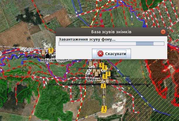Select the black village marker above Набутів label
The image size is (179, 121).
47,56
